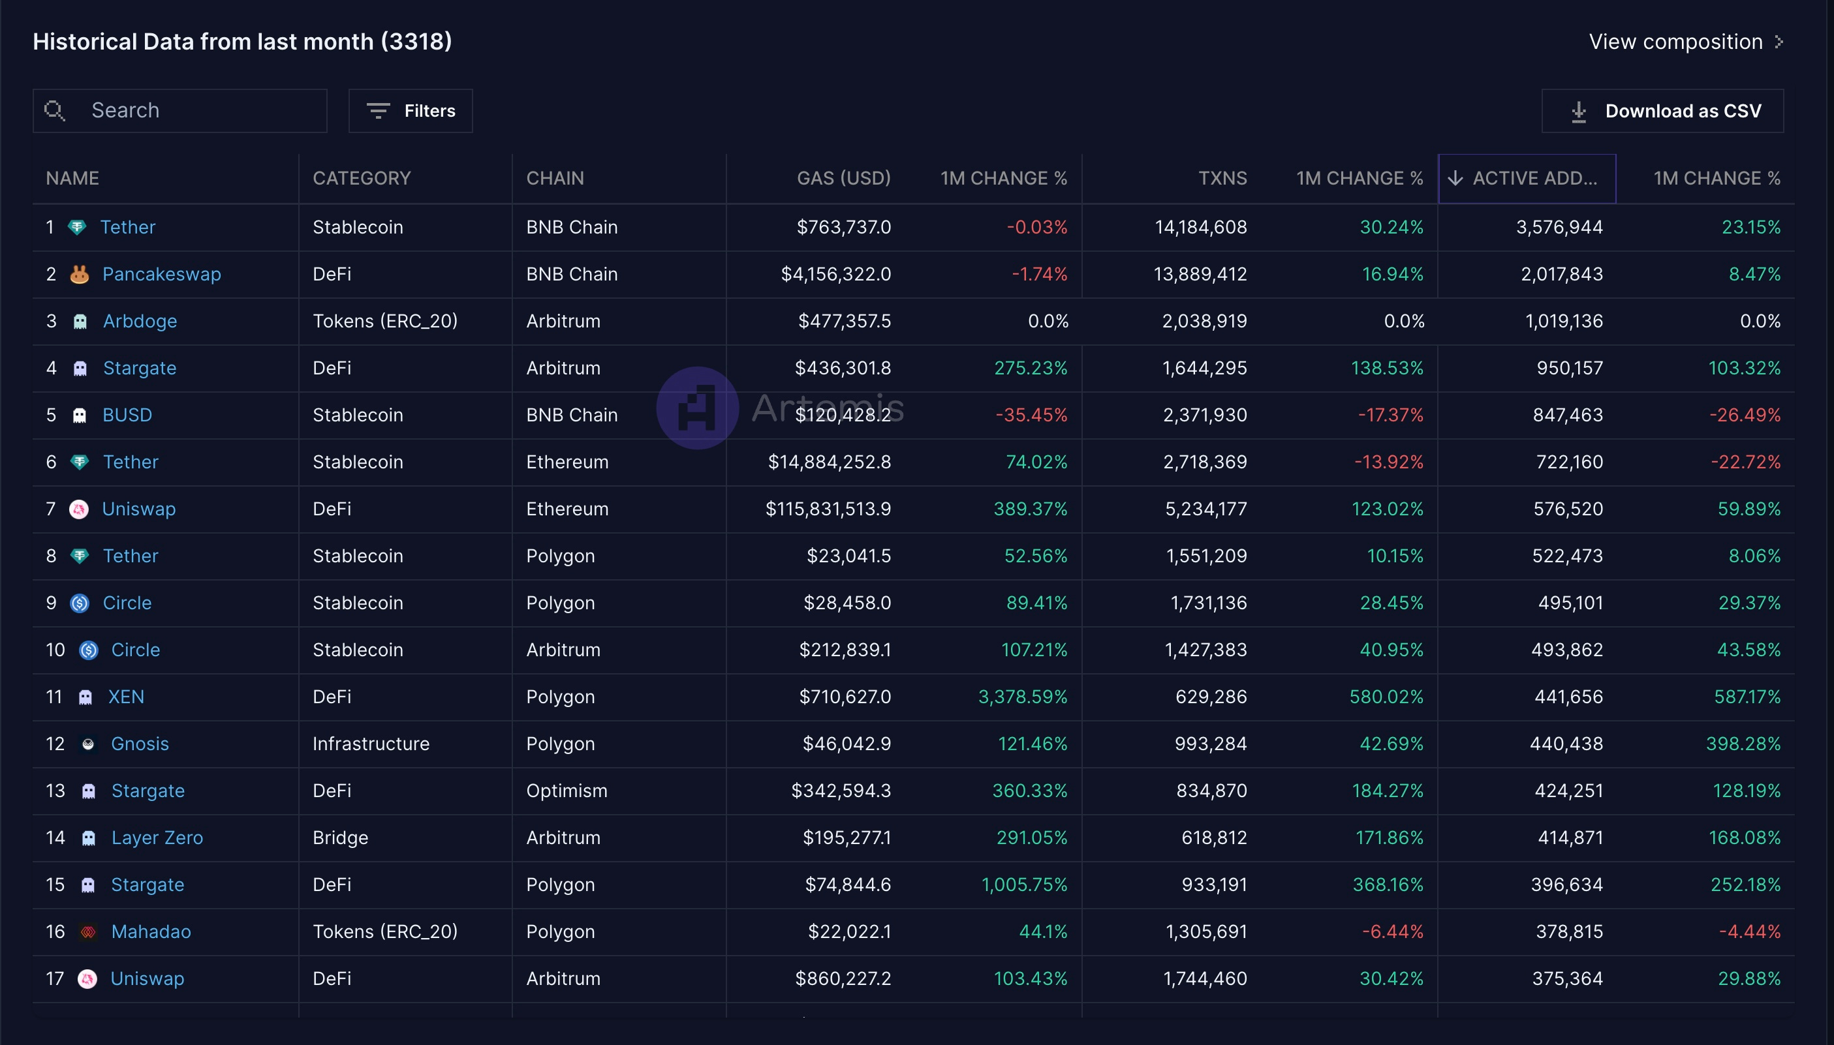Open the Tether link on BNB Chain row
Image resolution: width=1834 pixels, height=1045 pixels.
(128, 228)
